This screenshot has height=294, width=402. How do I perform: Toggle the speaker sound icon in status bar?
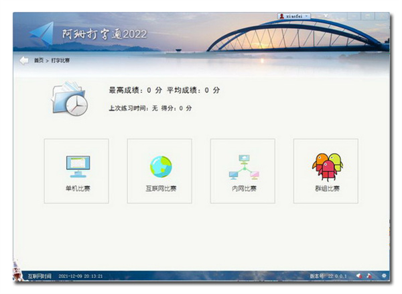point(359,276)
